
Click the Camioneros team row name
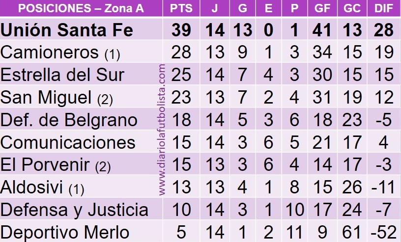(60, 53)
